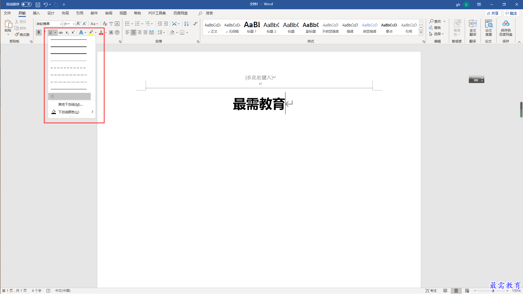
Task: Toggle the 自动保存 autosave switch
Action: click(26, 4)
